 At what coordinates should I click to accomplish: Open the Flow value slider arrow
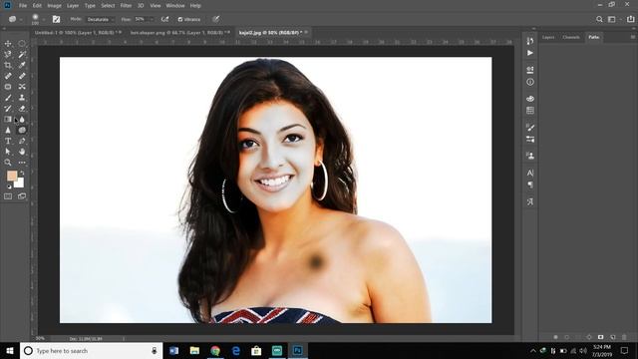153,19
